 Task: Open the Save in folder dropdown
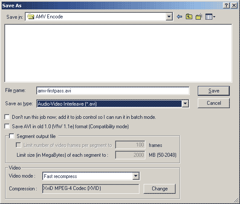(169, 17)
